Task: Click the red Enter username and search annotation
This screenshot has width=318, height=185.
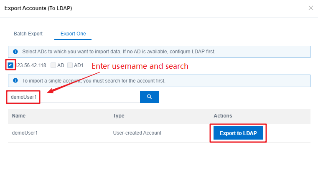Action: pos(140,66)
